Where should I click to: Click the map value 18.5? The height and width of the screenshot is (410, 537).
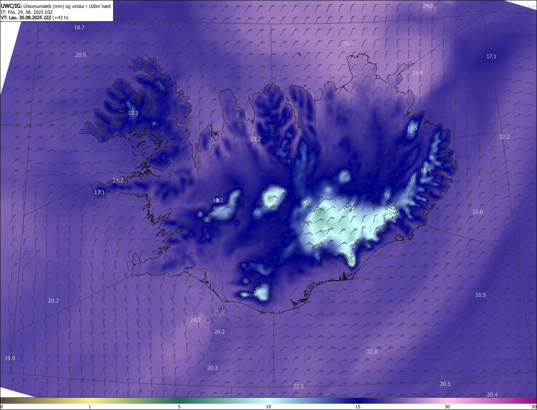tap(480, 295)
